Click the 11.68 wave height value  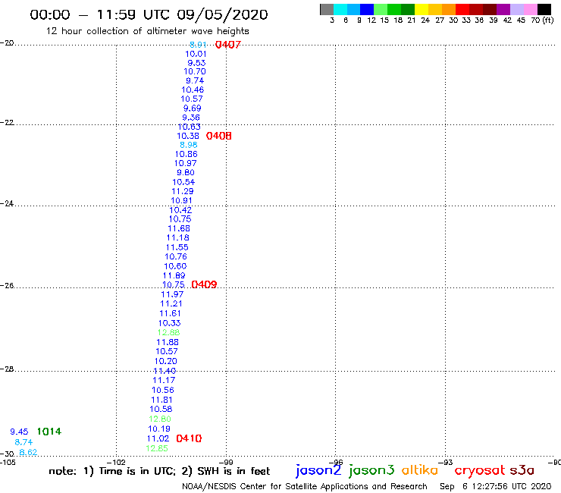(179, 228)
